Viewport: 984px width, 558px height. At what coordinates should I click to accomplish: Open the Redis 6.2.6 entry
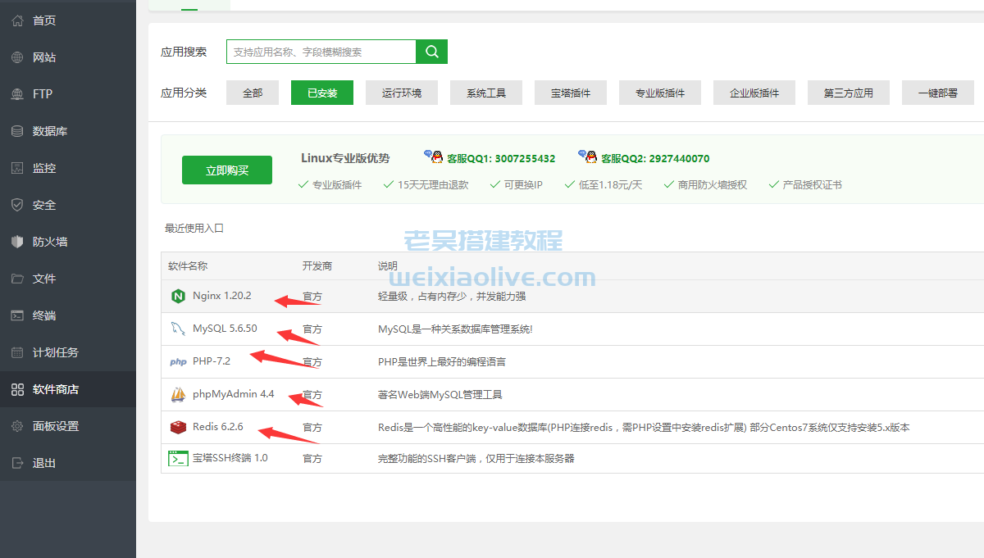click(218, 427)
